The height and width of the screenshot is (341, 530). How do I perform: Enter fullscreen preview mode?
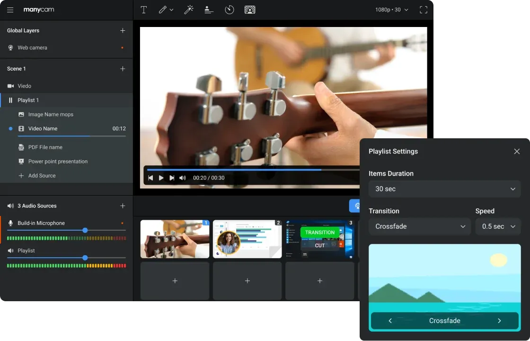424,10
